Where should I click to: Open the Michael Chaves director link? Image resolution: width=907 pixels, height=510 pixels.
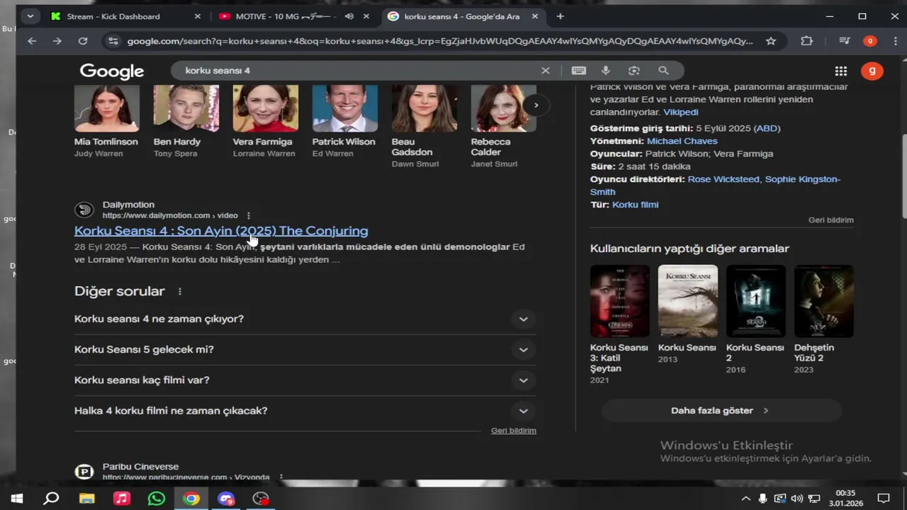coord(682,141)
